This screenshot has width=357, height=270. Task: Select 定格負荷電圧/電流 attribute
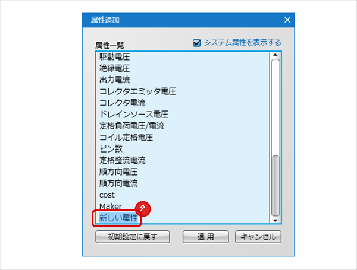click(131, 126)
